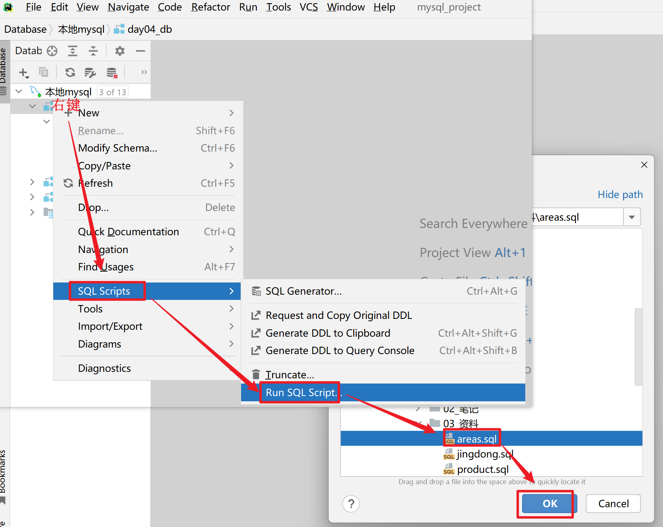Open help with question mark button
This screenshot has width=663, height=527.
click(351, 504)
